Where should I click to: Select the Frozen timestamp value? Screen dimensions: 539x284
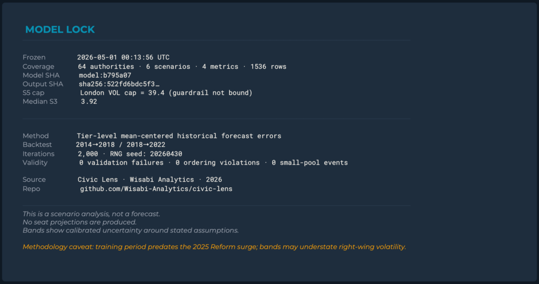123,57
